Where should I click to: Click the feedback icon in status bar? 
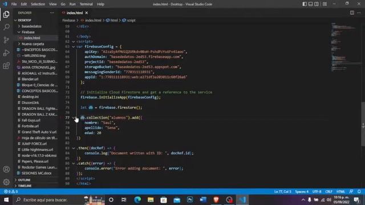351,191
